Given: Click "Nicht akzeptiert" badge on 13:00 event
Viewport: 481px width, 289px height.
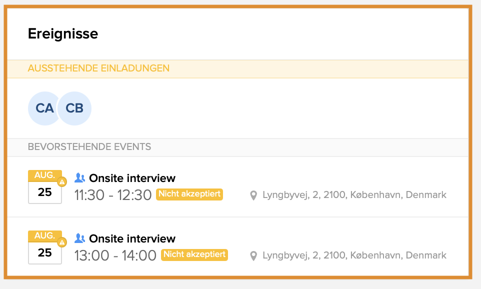Looking at the screenshot, I should click(x=194, y=254).
